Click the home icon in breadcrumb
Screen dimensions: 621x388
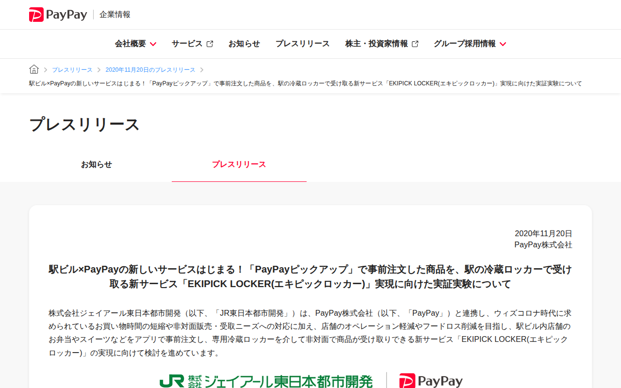(x=34, y=69)
